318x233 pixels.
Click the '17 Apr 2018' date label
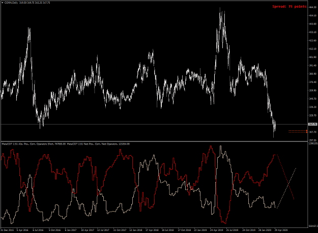point(152,230)
